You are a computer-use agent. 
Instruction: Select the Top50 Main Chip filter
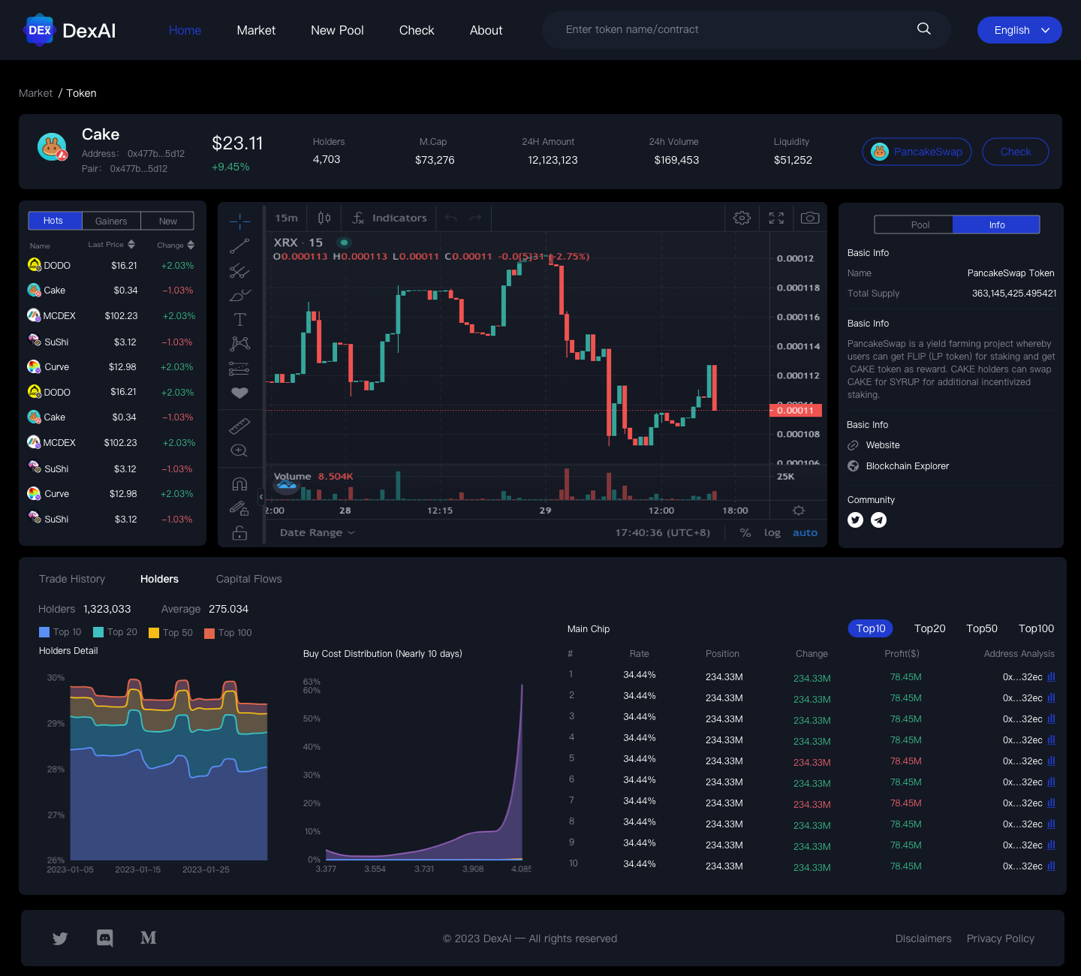[x=982, y=628]
